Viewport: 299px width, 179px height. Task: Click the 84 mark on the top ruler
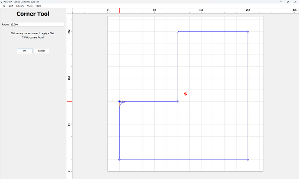(154, 10)
